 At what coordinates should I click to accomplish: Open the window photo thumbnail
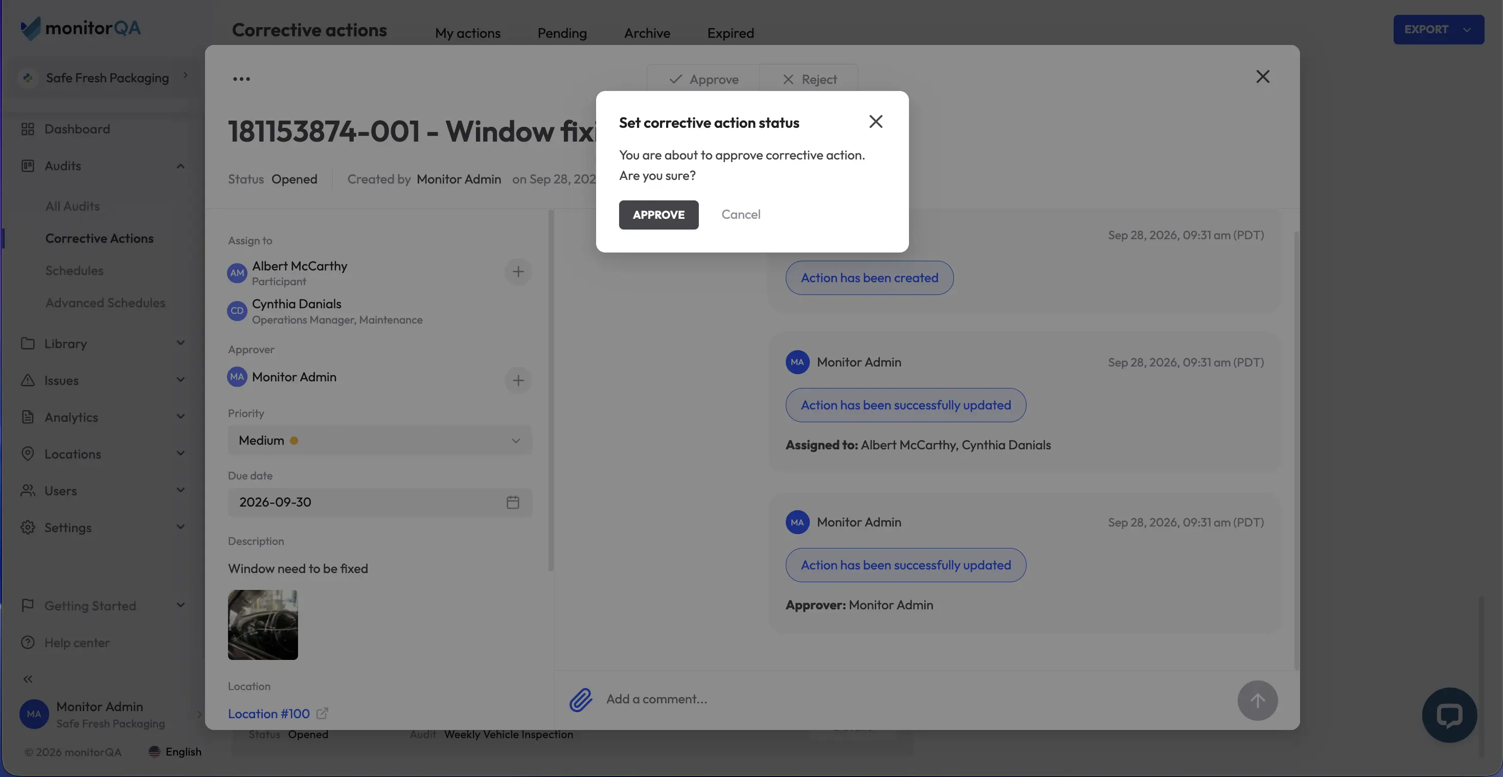(263, 625)
